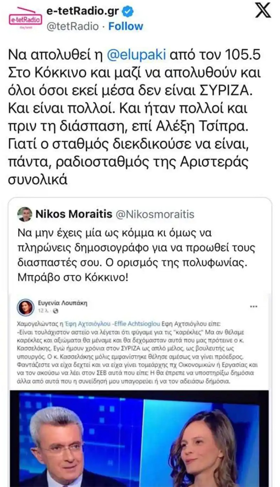Click Ευγενία Λουπάκη's round profile photo
The height and width of the screenshot is (487, 280).
click(25, 307)
